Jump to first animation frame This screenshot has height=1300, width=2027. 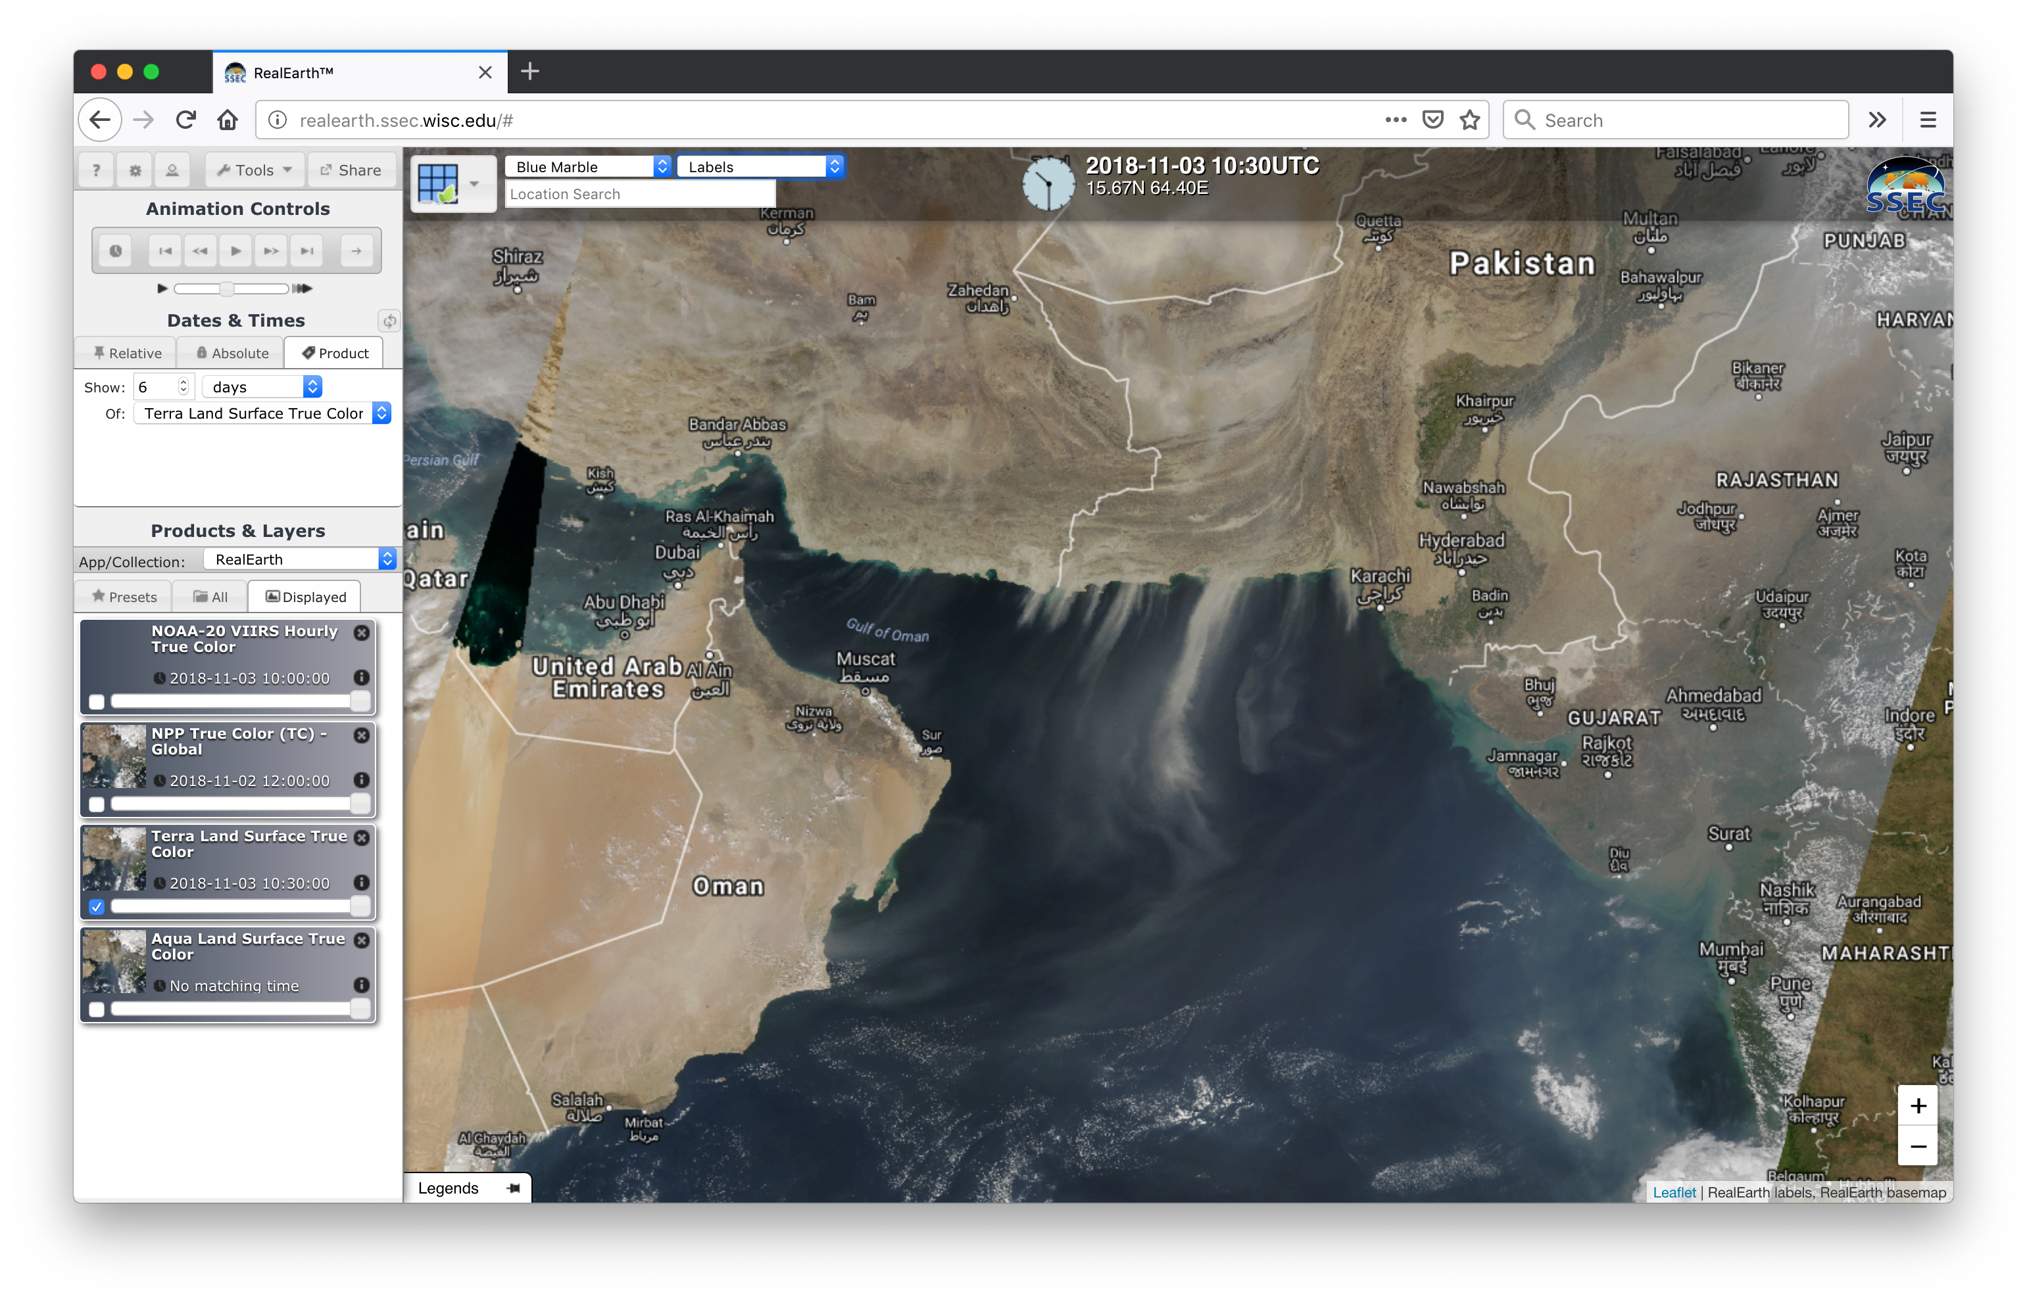[166, 250]
